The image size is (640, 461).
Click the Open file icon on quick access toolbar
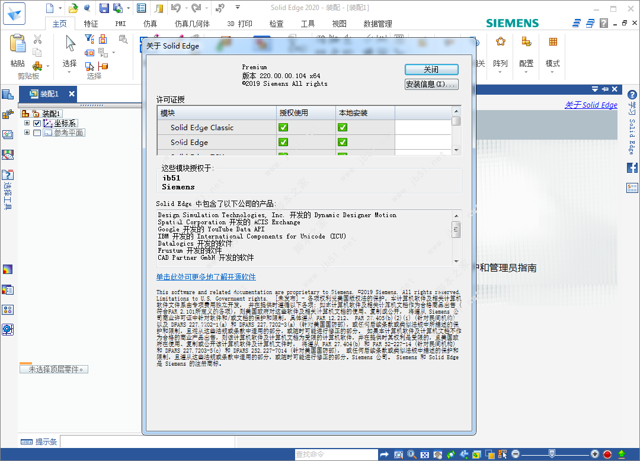tap(73, 8)
